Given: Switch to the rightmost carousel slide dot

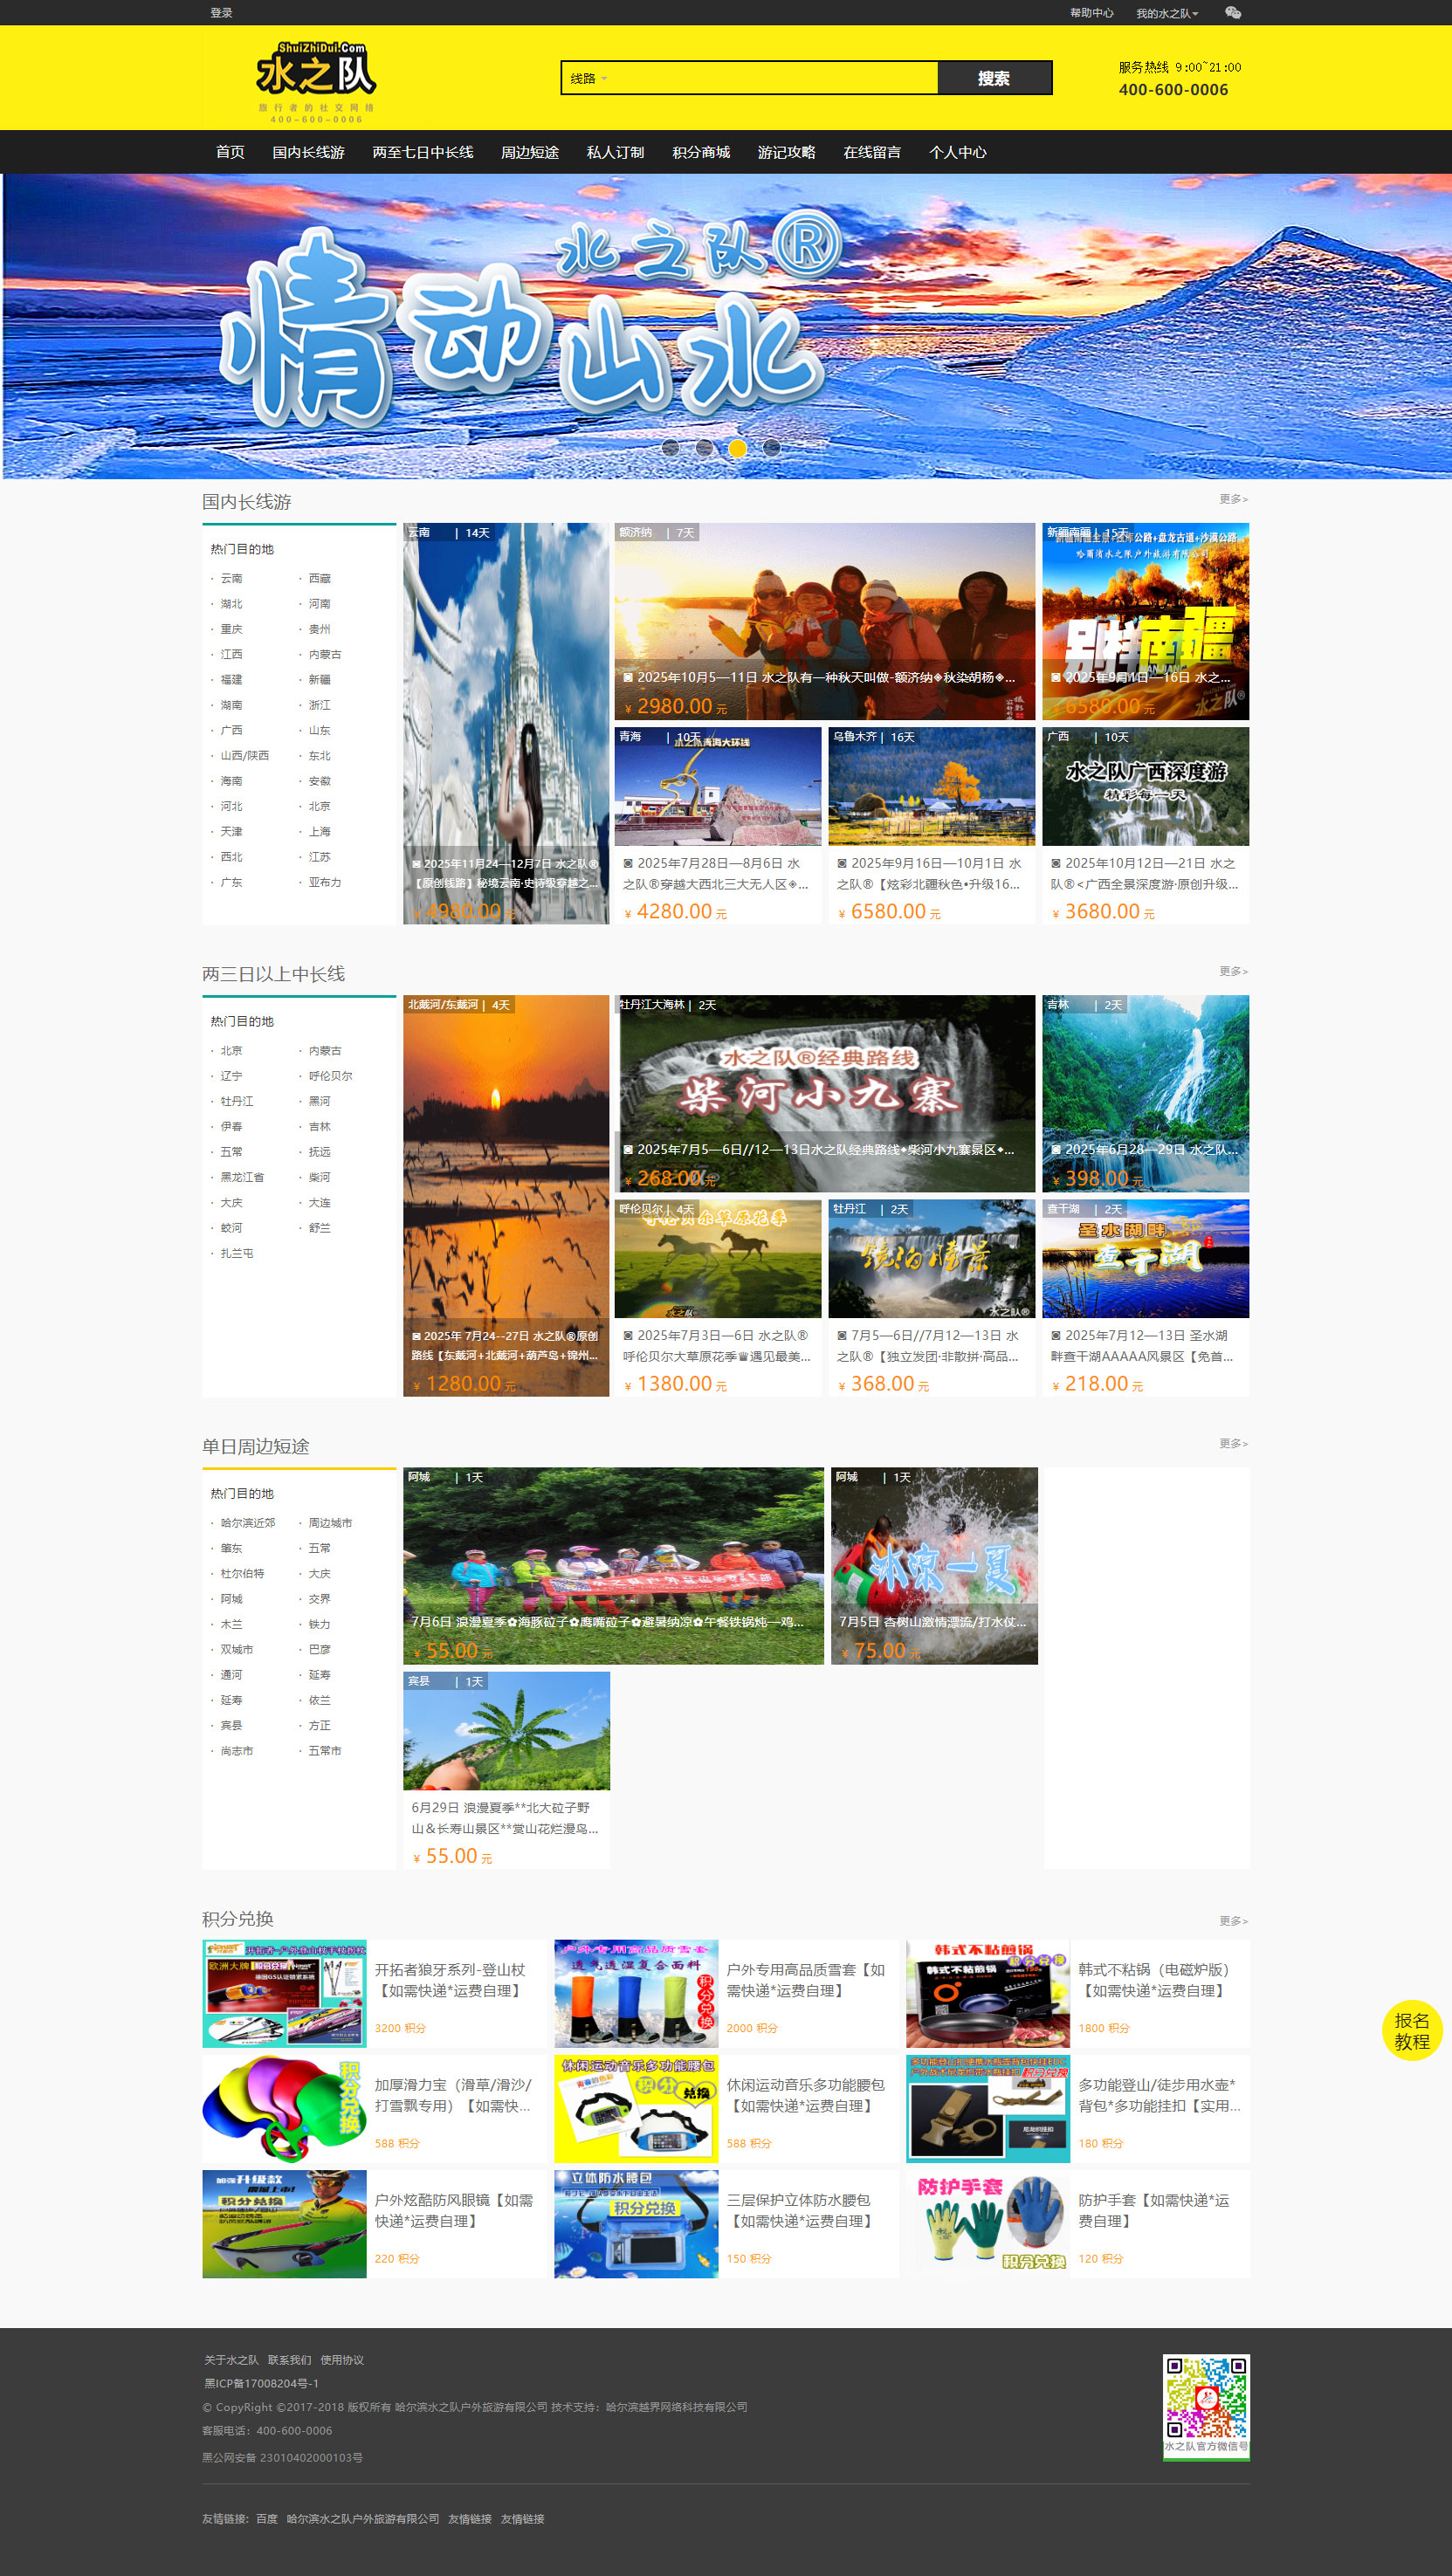Looking at the screenshot, I should [x=771, y=449].
